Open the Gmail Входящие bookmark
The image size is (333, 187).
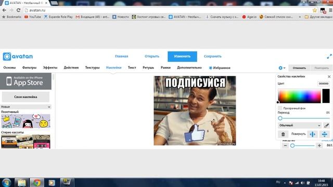coord(93,17)
